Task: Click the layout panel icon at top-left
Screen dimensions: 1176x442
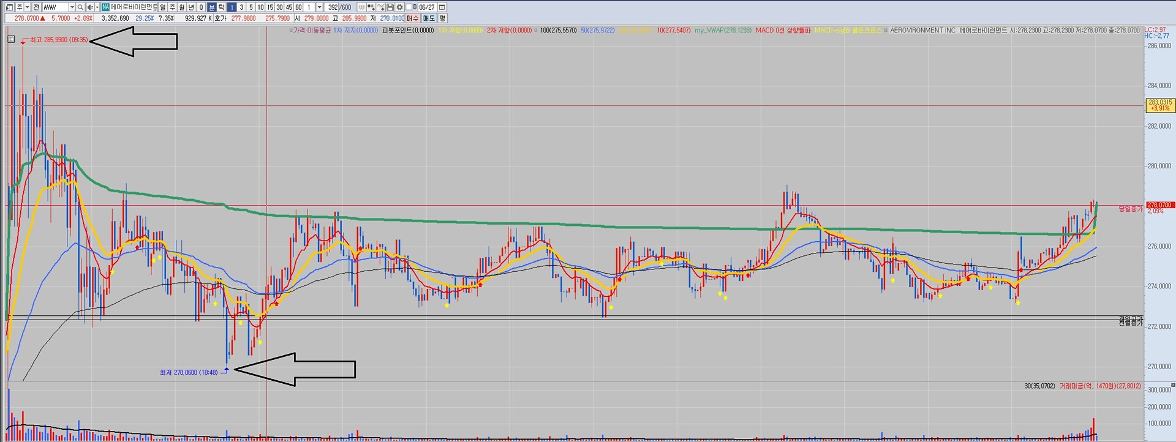Action: [x=9, y=7]
